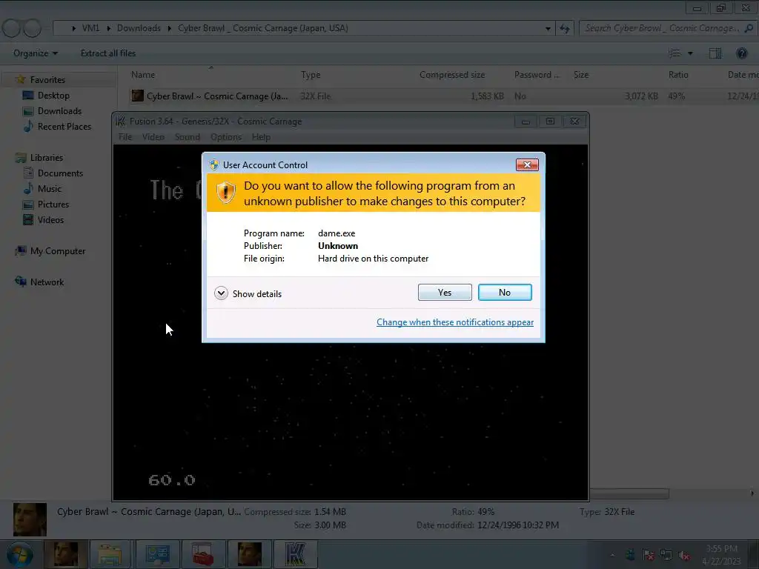
Task: Click Extract all files in Explorer toolbar
Action: [x=108, y=53]
